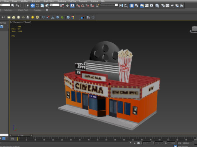
Task: Open the reference coordinate system dropdown
Action: click(54, 5)
